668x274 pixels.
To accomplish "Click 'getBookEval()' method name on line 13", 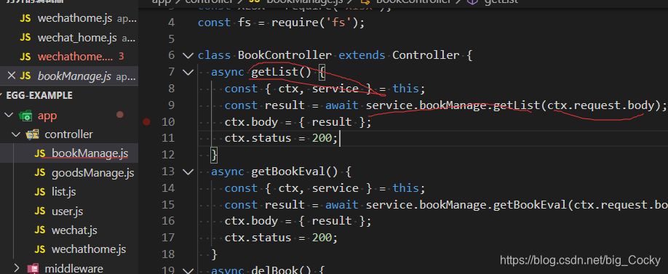I will 295,172.
